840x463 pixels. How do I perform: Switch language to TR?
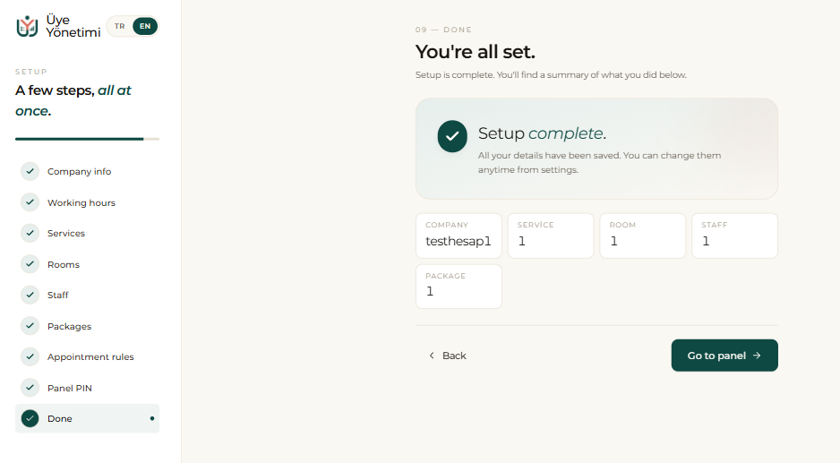119,26
